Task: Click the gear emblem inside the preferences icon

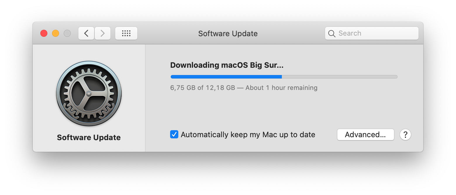Action: coord(89,94)
